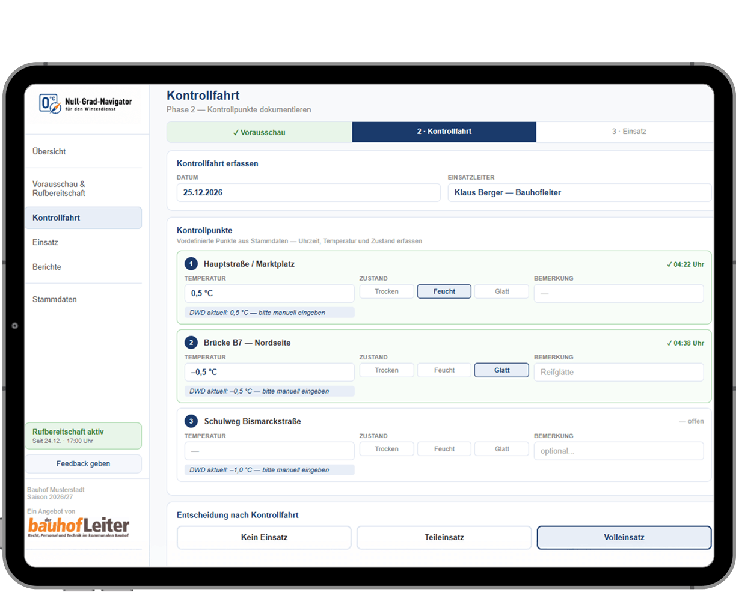Viewport: 736px width, 613px height.
Task: Choose the Kein Einsatz decision
Action: 264,537
